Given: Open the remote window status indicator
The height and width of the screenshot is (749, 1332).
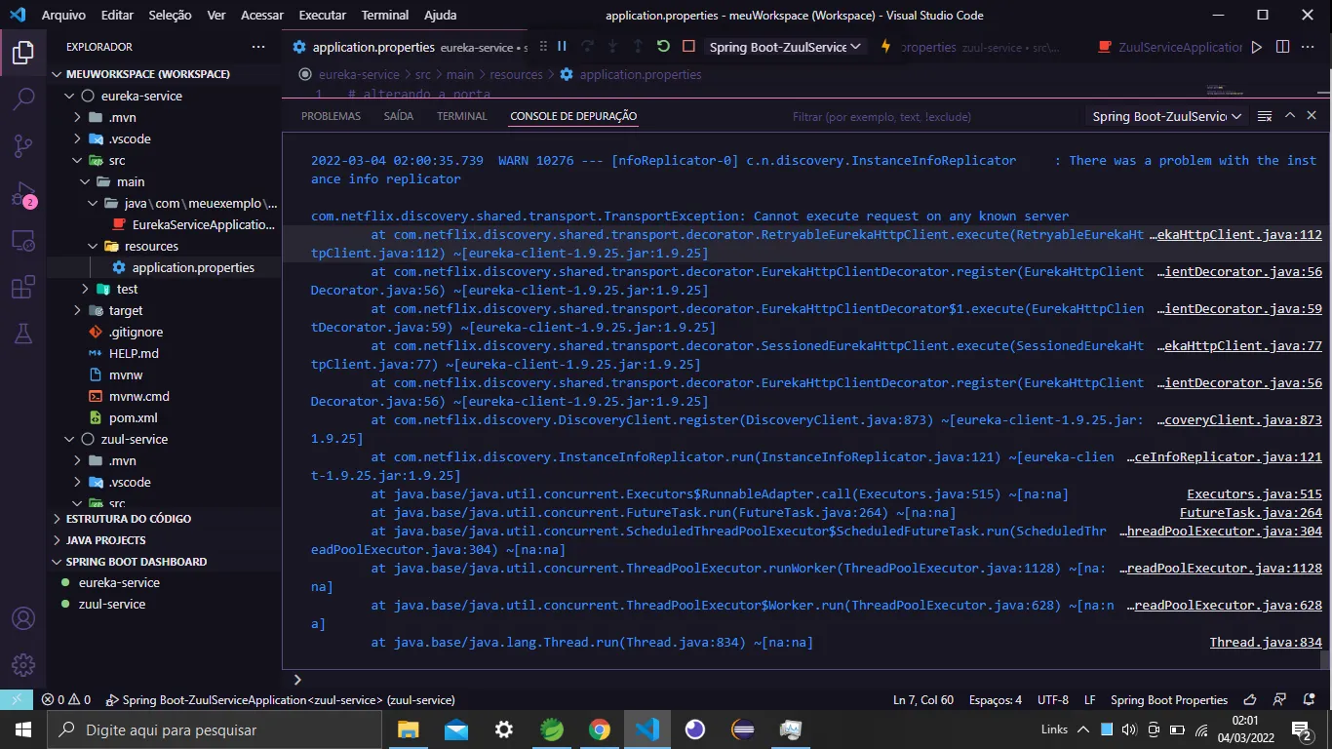Looking at the screenshot, I should coord(17,699).
